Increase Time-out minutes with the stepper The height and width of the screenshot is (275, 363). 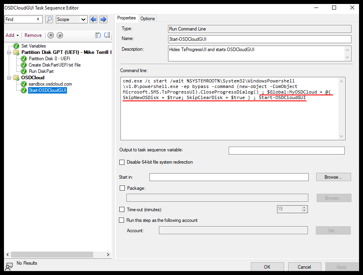point(304,207)
